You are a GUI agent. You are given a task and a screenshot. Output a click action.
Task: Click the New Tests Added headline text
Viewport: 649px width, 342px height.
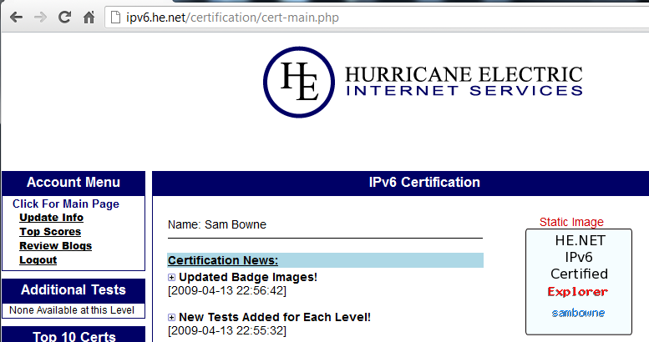click(275, 317)
